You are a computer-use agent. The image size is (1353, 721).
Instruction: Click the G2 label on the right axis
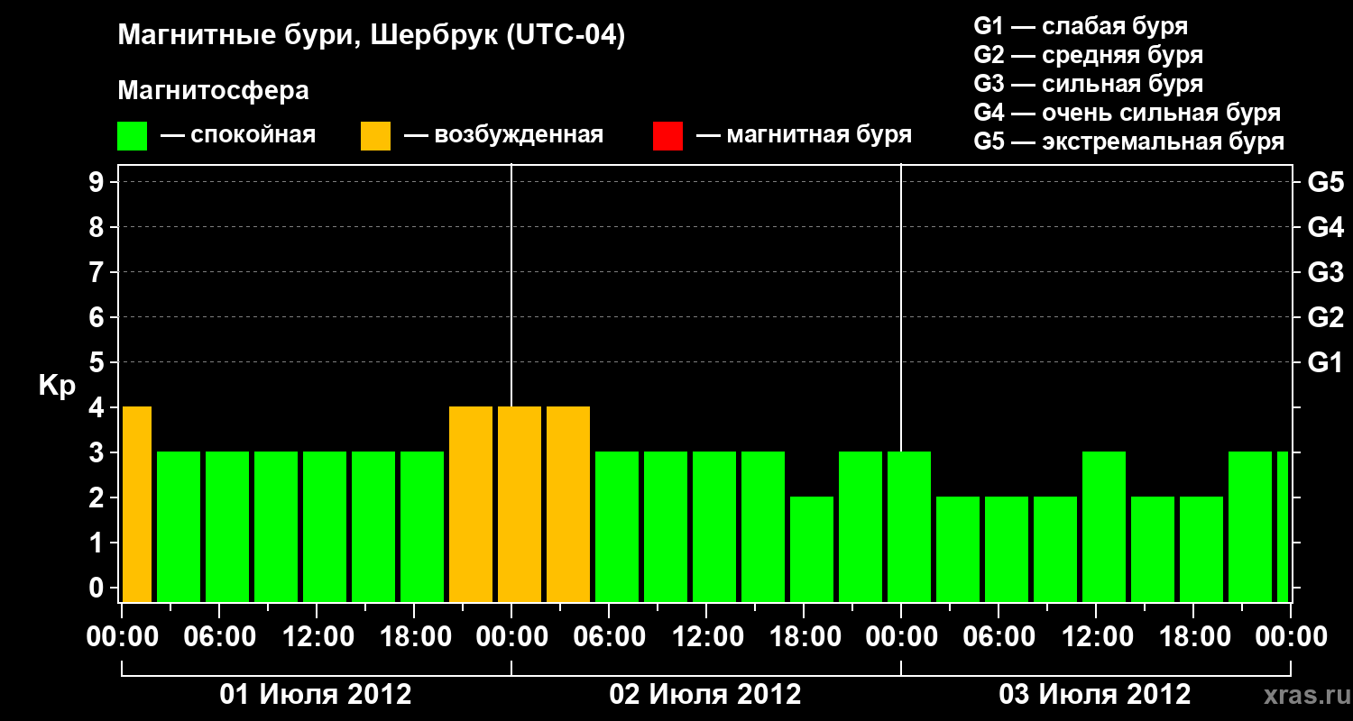pyautogui.click(x=1326, y=318)
